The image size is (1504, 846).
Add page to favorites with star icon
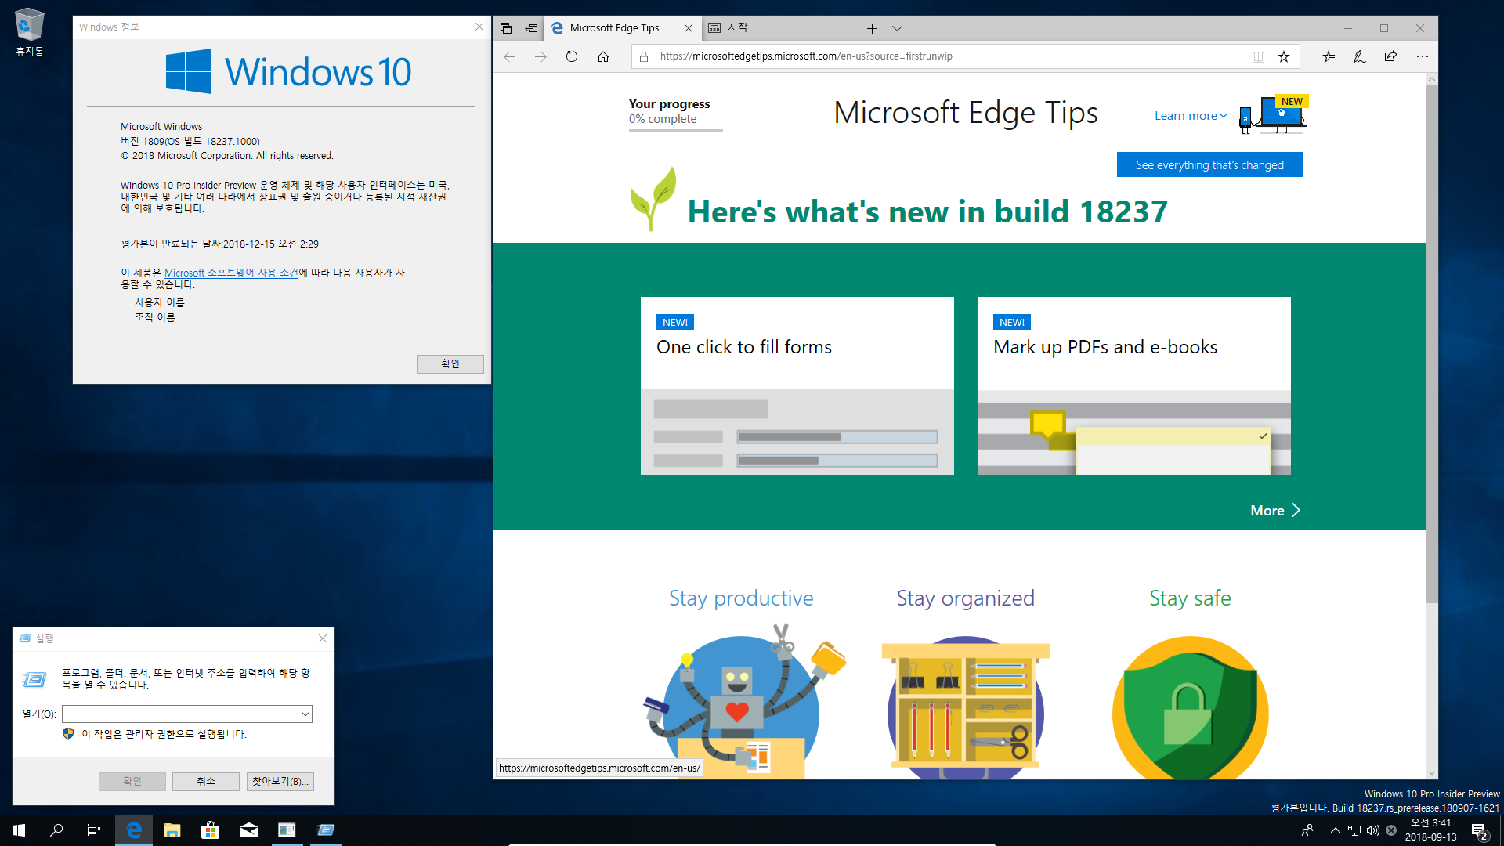(1284, 56)
